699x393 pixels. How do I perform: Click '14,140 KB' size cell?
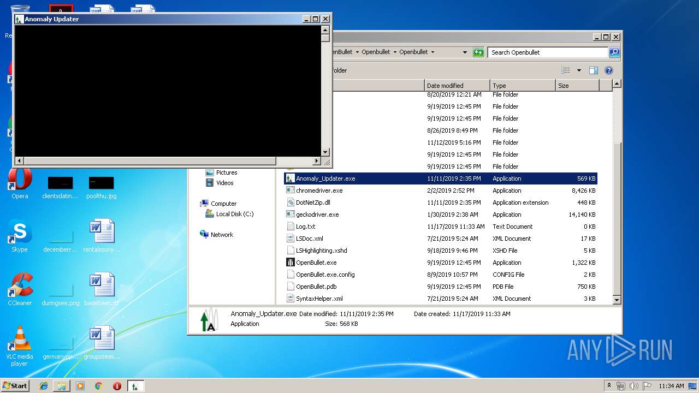582,215
